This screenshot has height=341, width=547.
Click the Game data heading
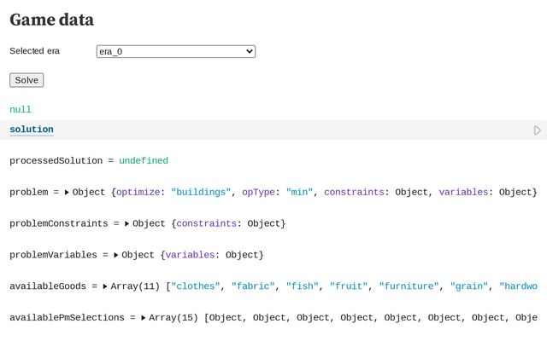coord(52,20)
